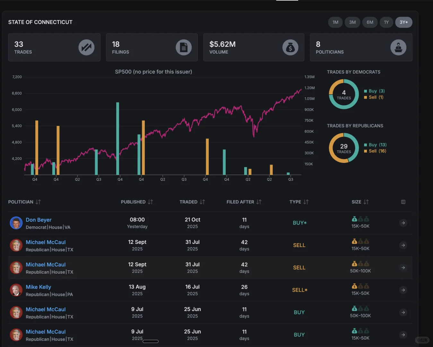The height and width of the screenshot is (347, 433).
Task: Click the trades arrows icon in 33 Trades card
Action: [x=86, y=48]
